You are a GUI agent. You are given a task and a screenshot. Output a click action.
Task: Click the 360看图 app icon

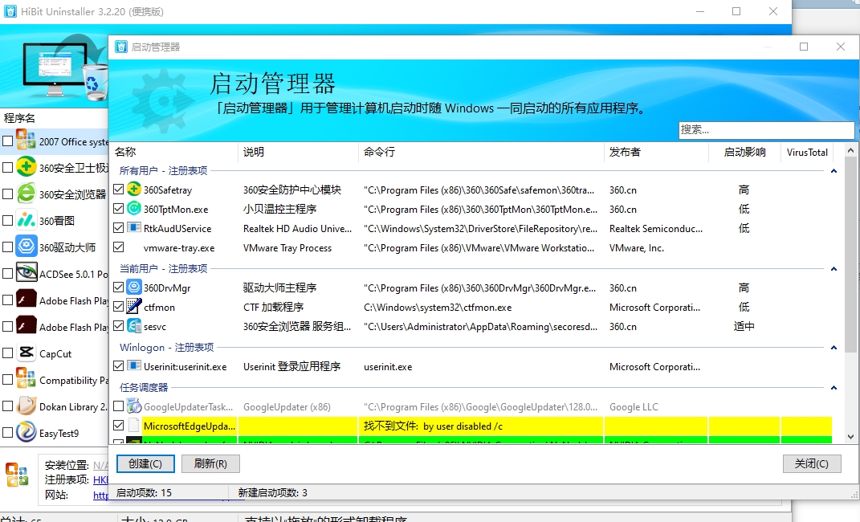(x=26, y=220)
